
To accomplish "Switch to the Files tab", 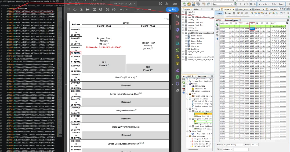I will point(196,9).
